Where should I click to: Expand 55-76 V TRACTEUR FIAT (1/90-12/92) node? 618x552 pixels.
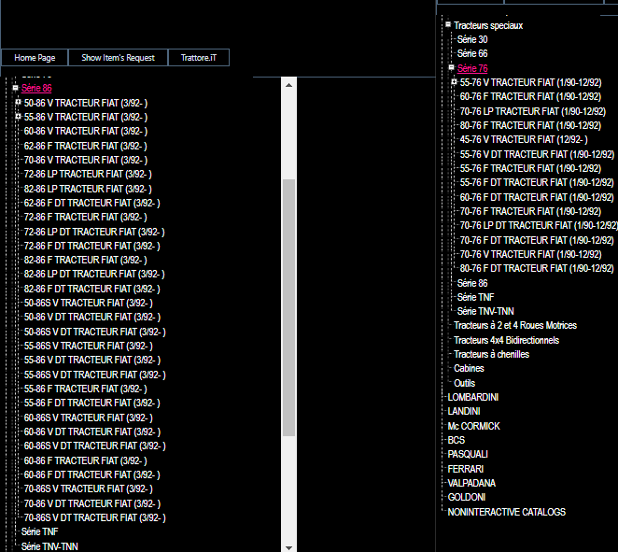point(454,81)
